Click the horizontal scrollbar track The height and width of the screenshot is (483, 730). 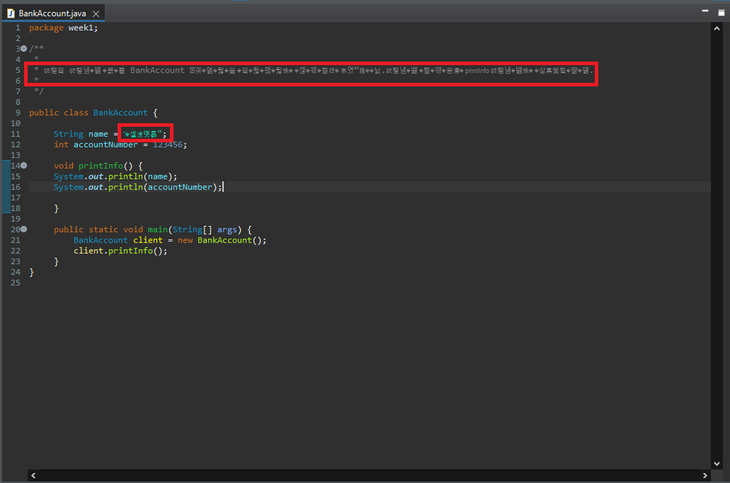coord(369,475)
